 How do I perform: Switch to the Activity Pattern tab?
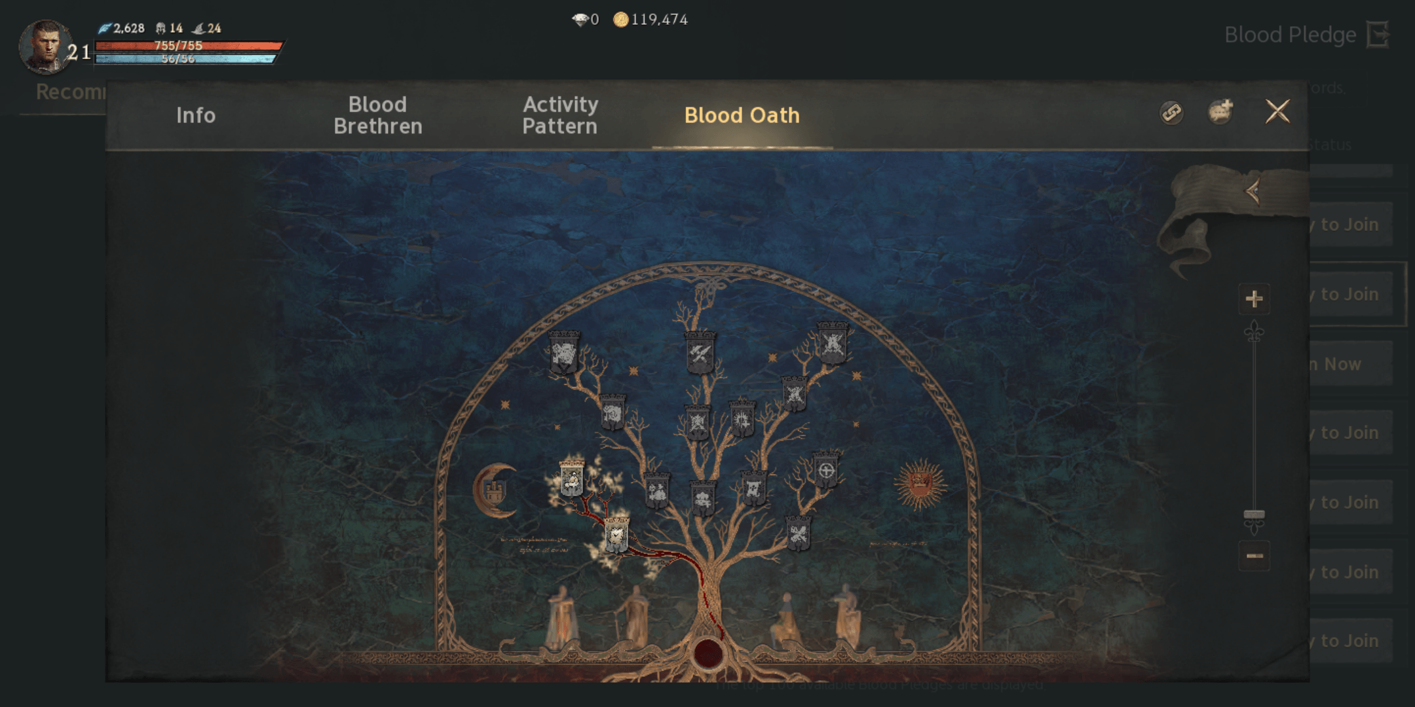click(559, 115)
